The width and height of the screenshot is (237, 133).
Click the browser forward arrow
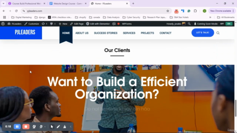pyautogui.click(x=10, y=11)
